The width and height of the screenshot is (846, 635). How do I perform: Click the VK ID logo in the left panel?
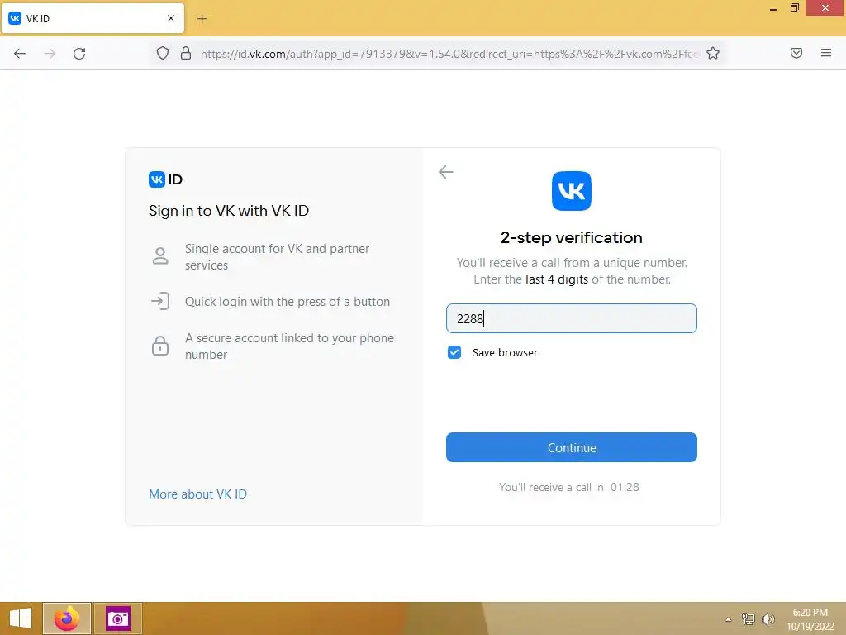(165, 179)
